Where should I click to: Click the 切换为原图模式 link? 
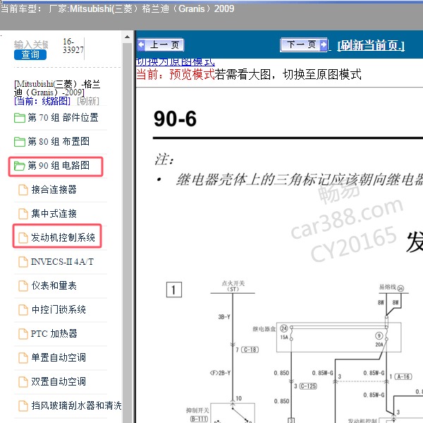tap(176, 62)
